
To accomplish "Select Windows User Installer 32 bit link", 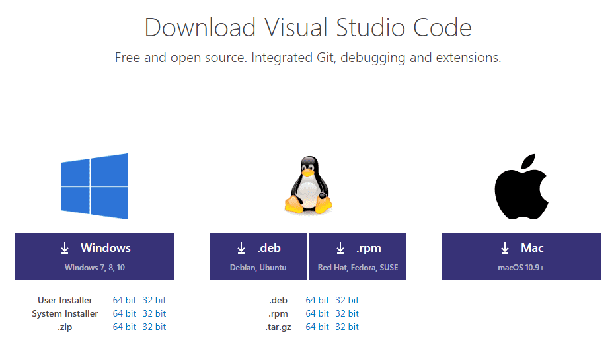I will tap(154, 300).
